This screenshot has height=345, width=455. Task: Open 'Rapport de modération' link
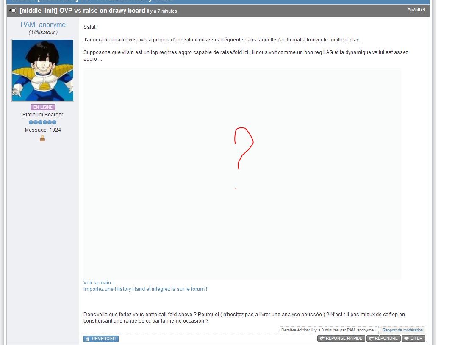pos(402,330)
